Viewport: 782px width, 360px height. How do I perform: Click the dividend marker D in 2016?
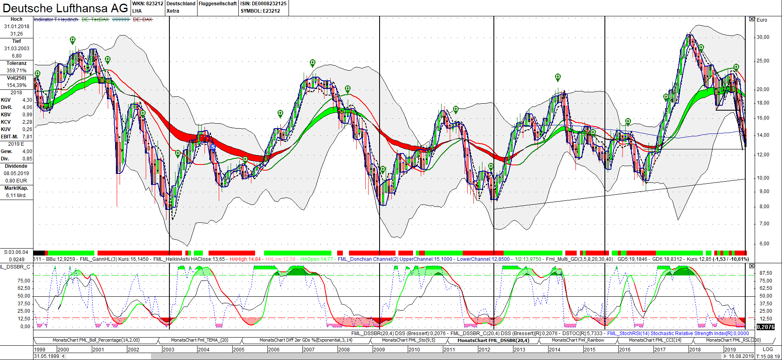628,122
